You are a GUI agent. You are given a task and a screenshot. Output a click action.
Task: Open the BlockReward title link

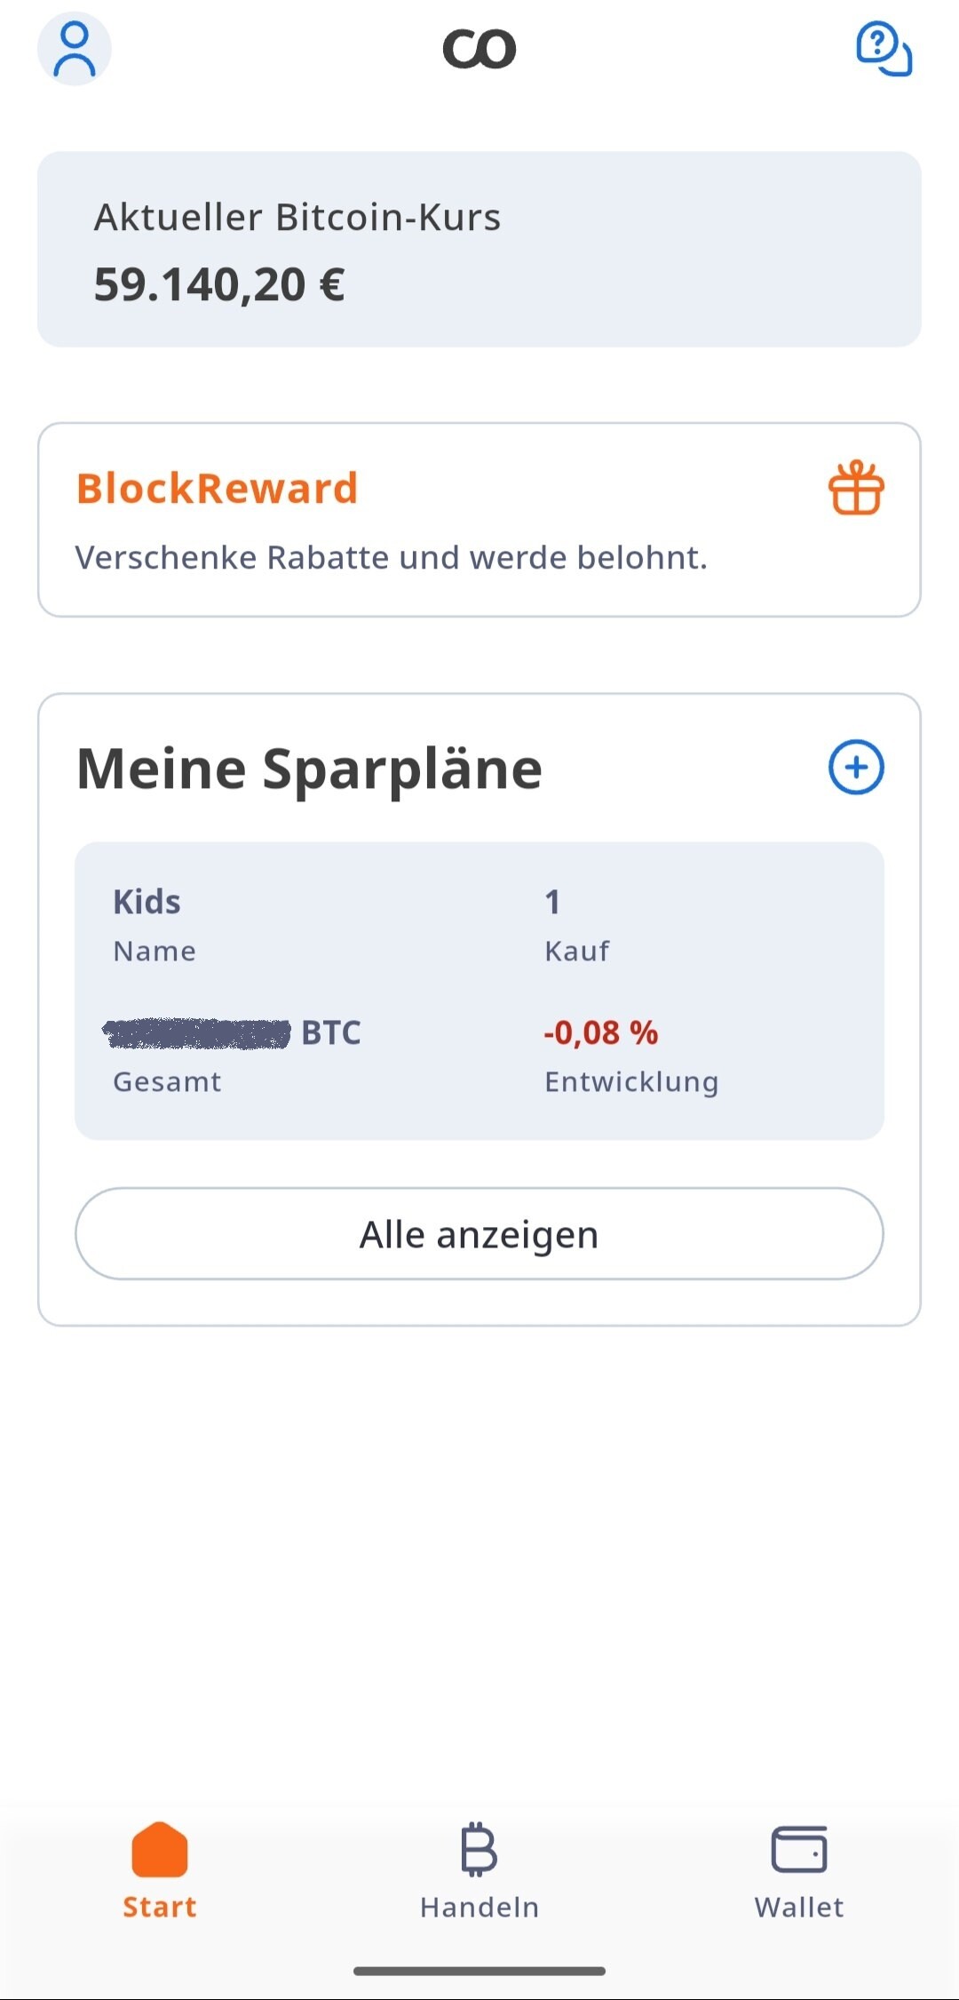(x=218, y=488)
